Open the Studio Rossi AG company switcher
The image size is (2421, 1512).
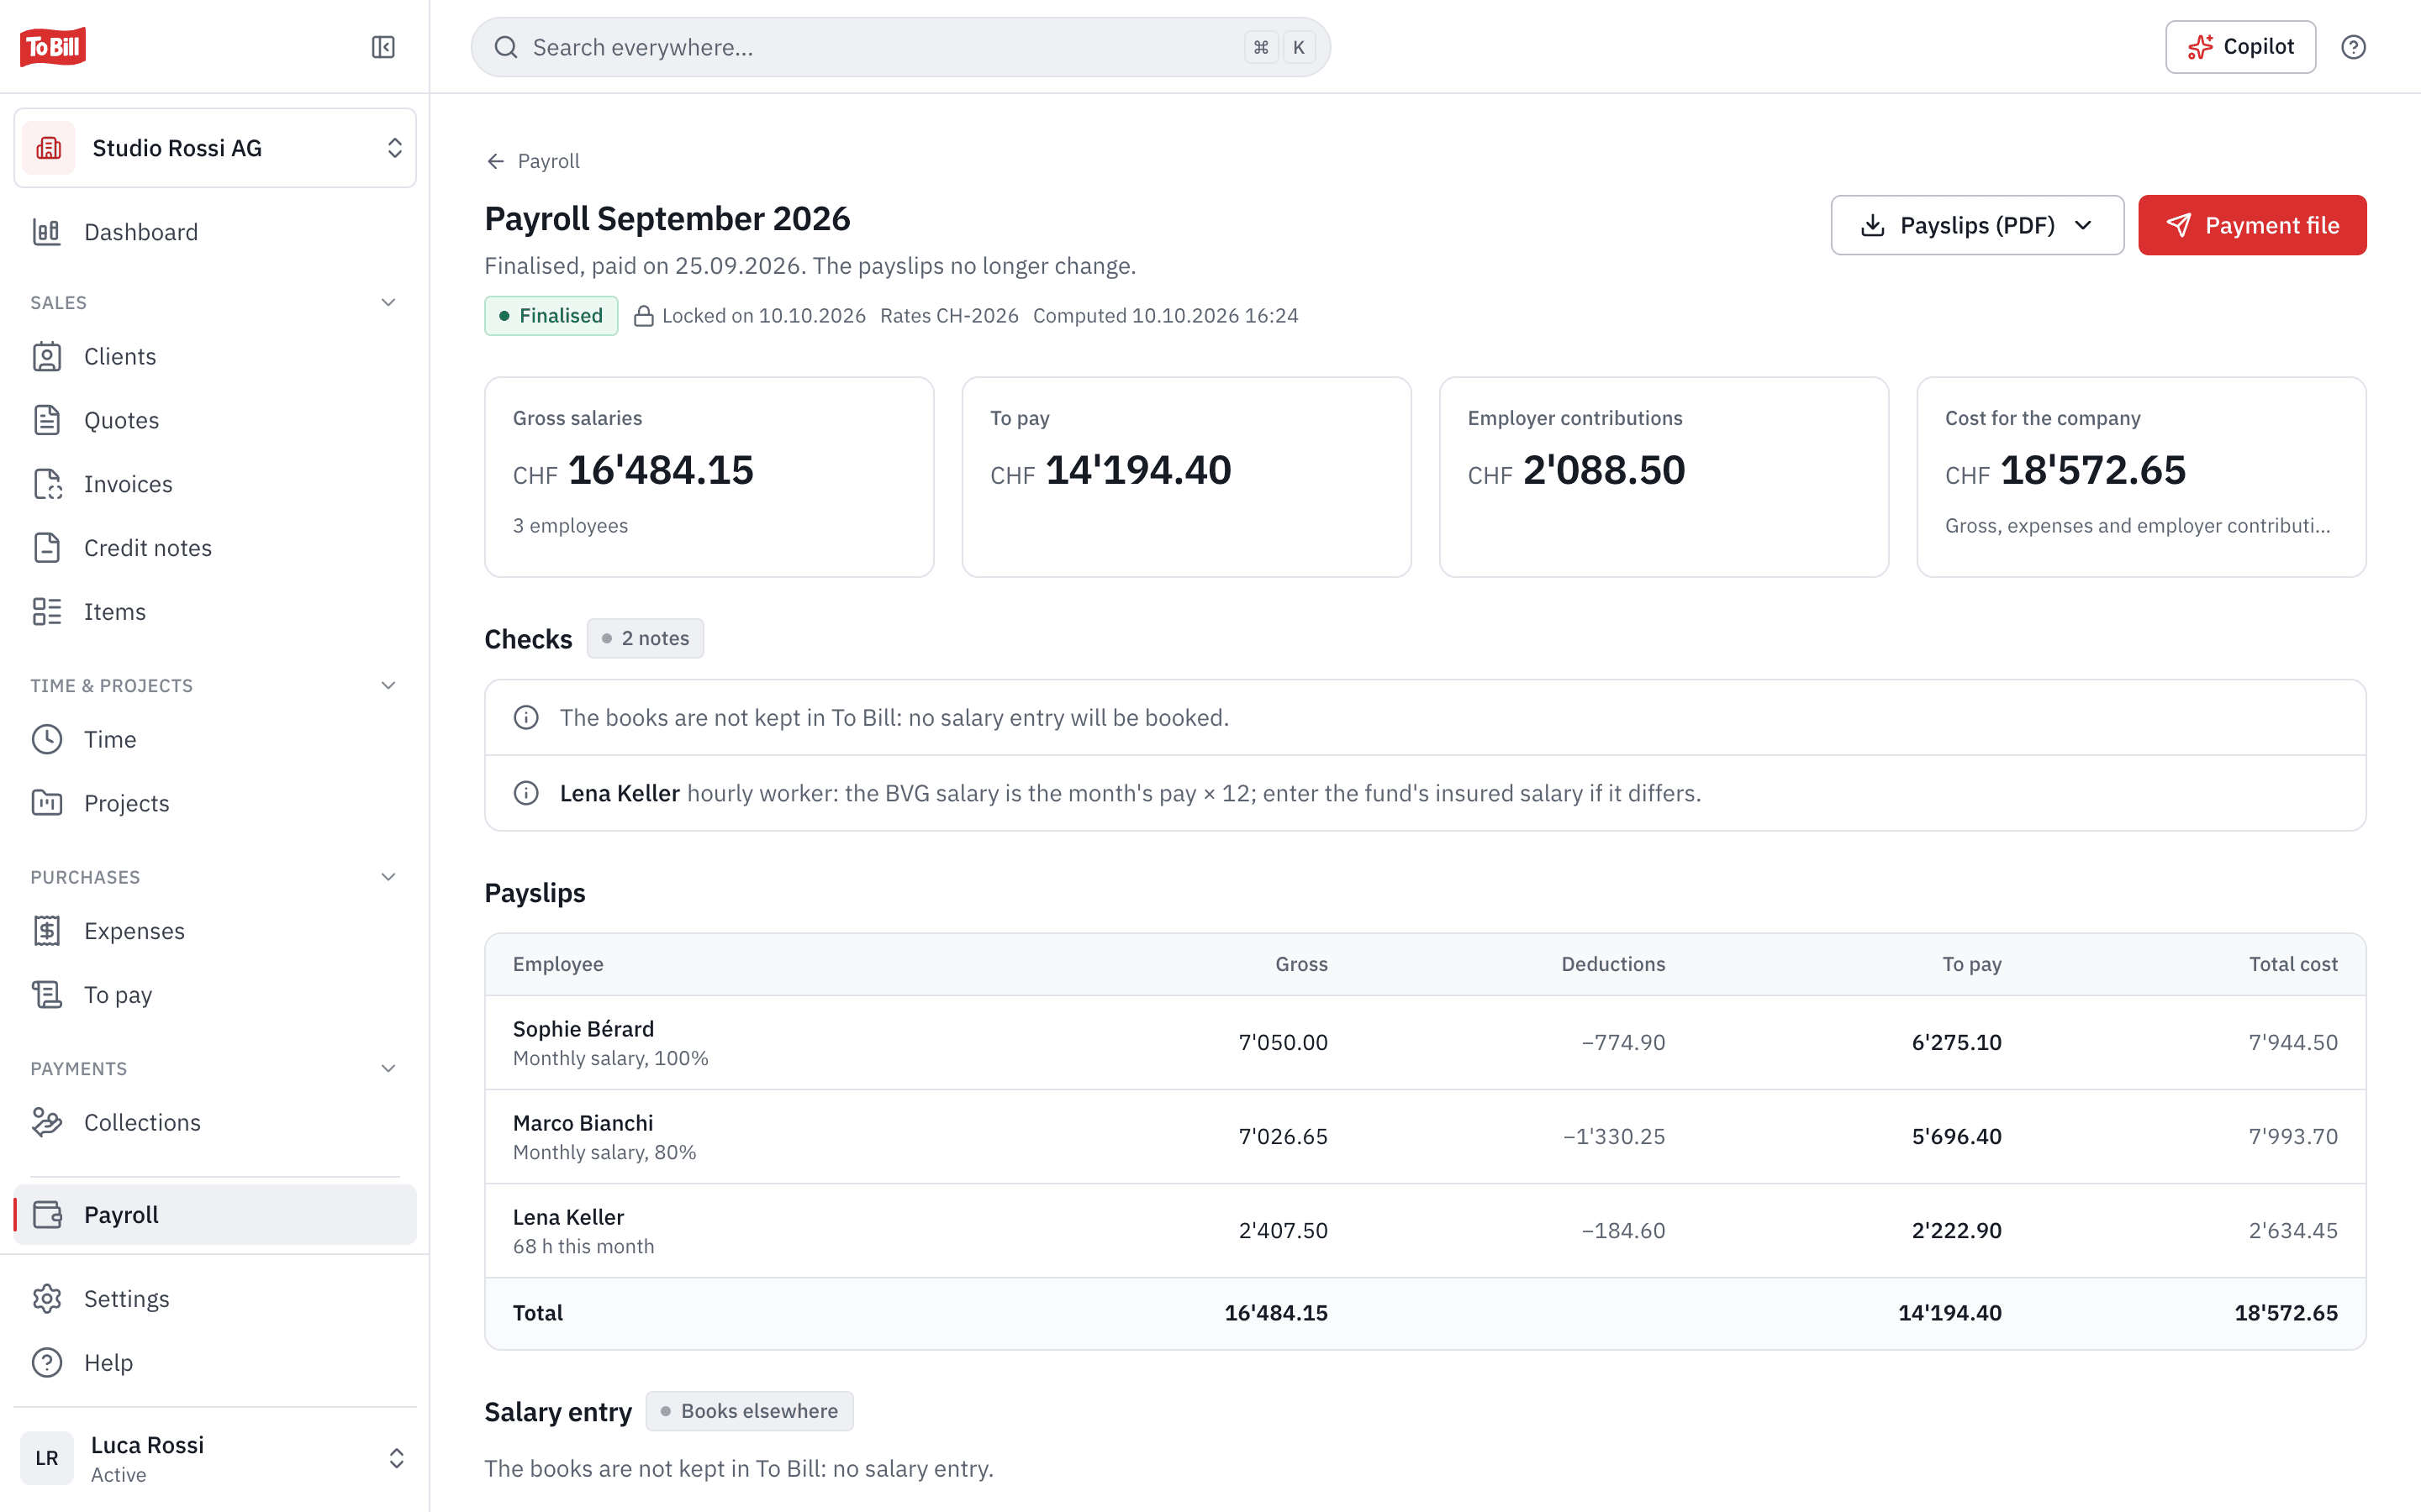[x=215, y=148]
